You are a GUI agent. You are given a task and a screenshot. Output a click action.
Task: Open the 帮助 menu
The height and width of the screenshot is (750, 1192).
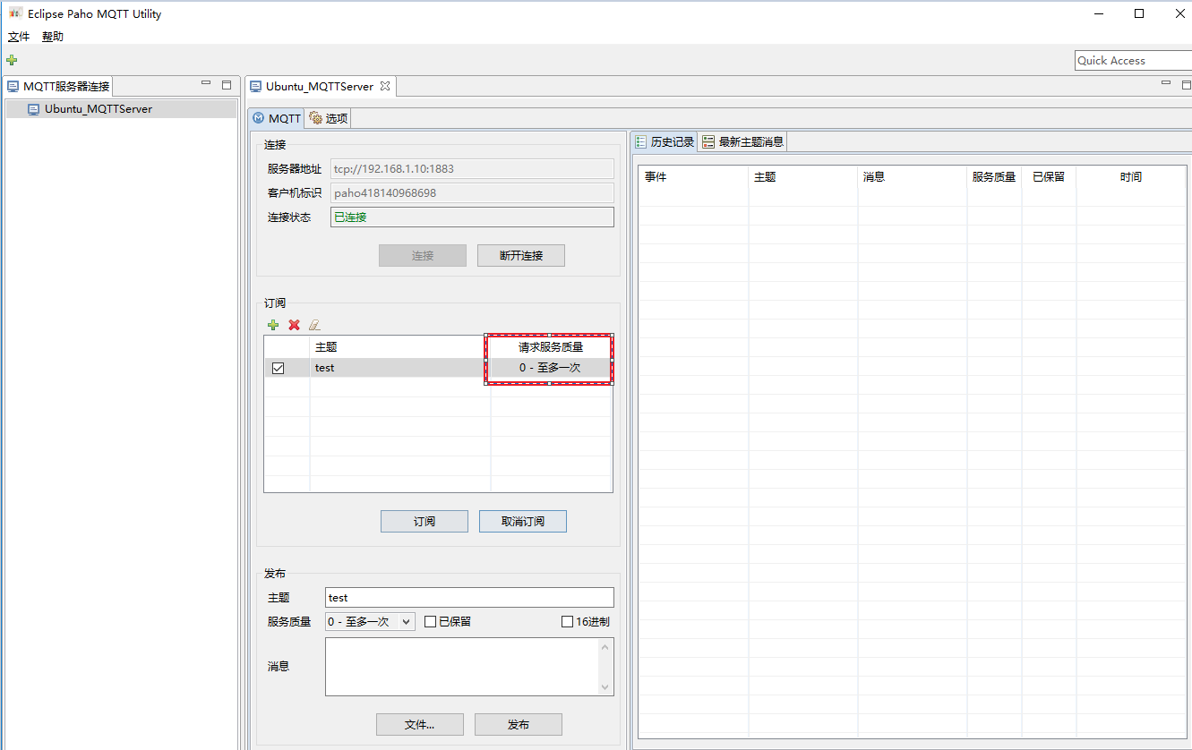53,37
